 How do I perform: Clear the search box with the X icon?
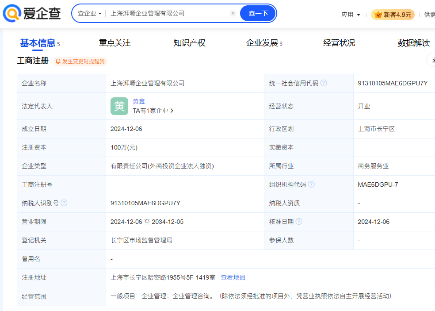[x=233, y=13]
